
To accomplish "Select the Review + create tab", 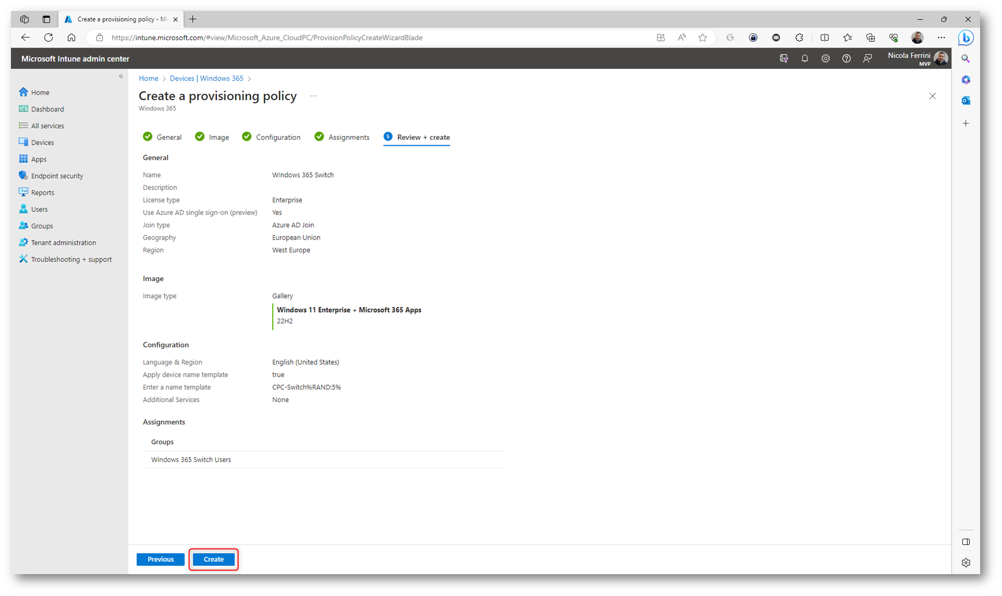I will pos(417,137).
